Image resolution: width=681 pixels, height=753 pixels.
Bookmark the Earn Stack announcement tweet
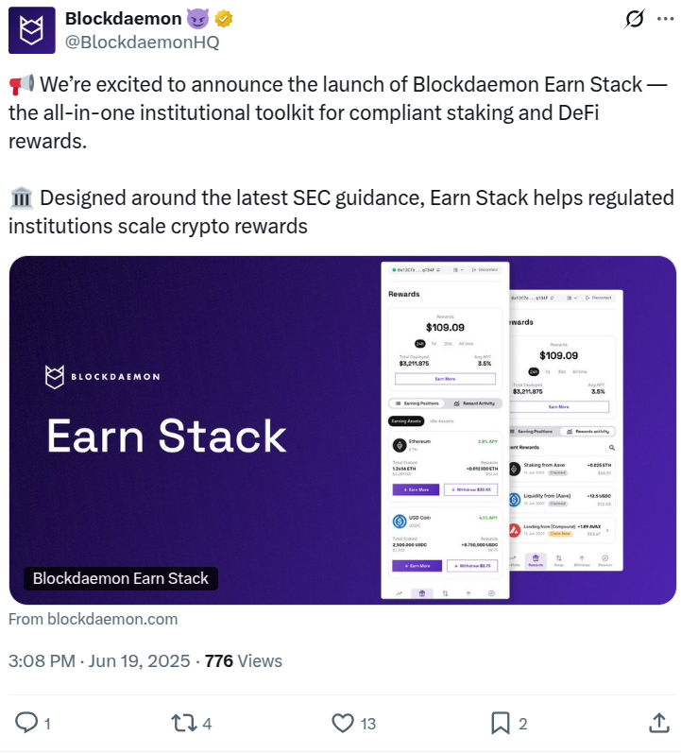(501, 723)
